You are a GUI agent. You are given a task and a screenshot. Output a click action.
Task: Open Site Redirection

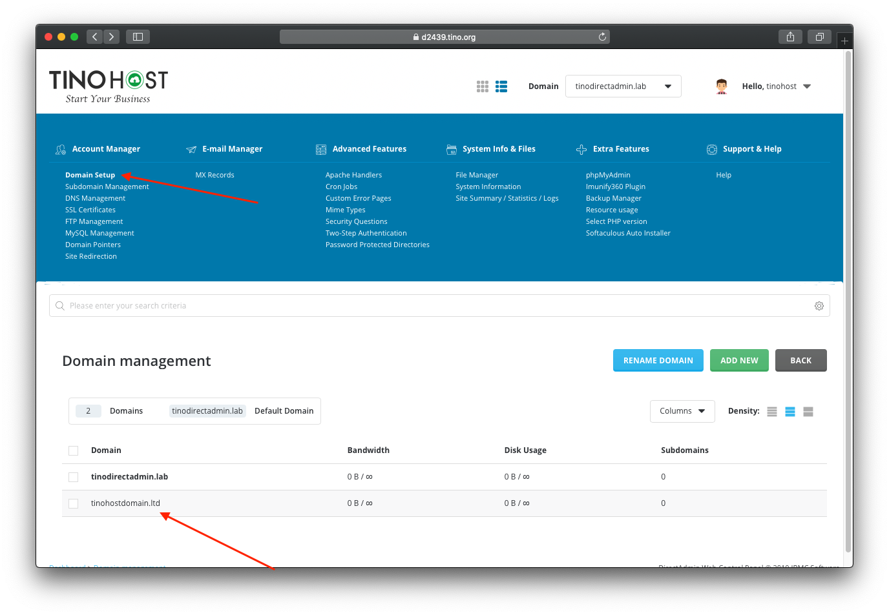coord(91,256)
